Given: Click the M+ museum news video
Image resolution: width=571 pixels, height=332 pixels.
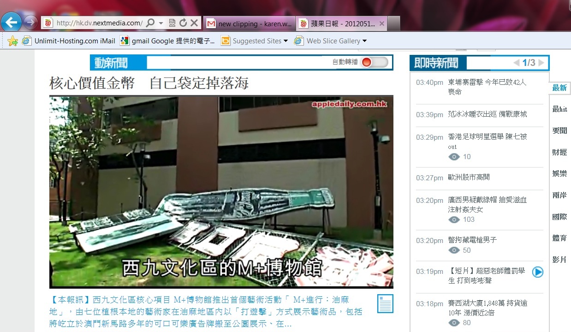Looking at the screenshot, I should tap(221, 191).
